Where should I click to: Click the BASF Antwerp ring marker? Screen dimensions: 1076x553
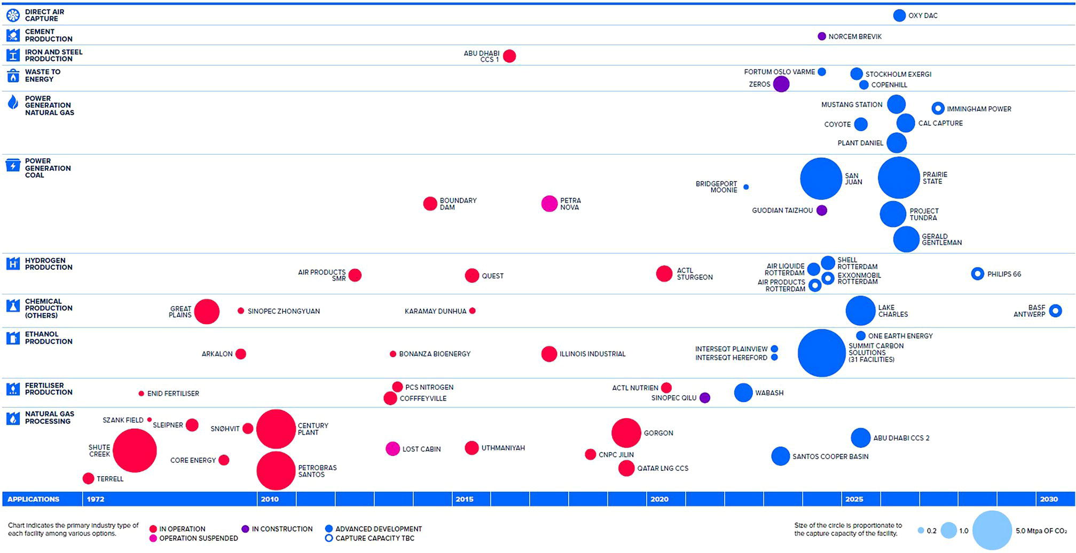point(1055,311)
